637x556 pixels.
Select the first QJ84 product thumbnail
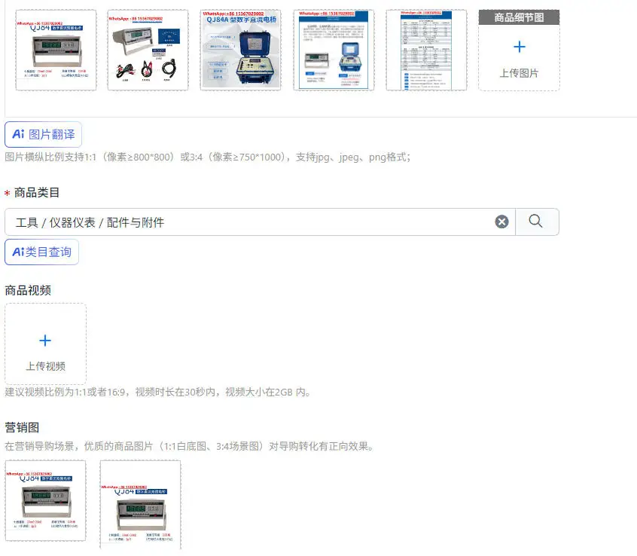click(56, 50)
